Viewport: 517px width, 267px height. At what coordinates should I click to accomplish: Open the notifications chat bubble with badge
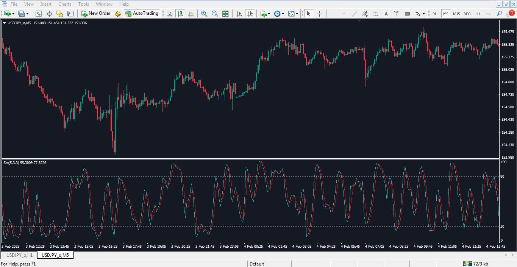click(x=511, y=14)
